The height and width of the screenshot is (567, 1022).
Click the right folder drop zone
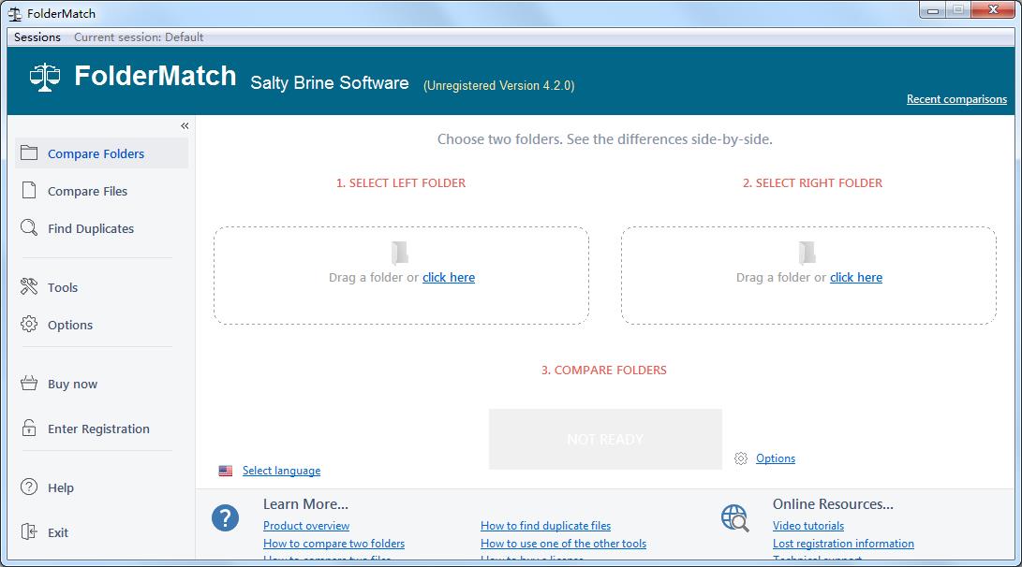[x=808, y=275]
